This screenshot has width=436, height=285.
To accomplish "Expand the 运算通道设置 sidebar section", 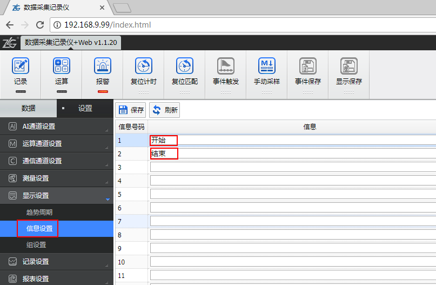I will coord(57,144).
